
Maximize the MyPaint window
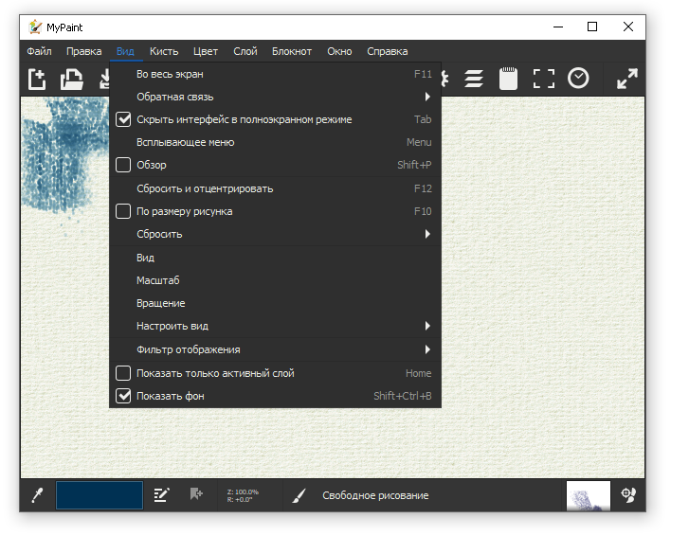[592, 27]
